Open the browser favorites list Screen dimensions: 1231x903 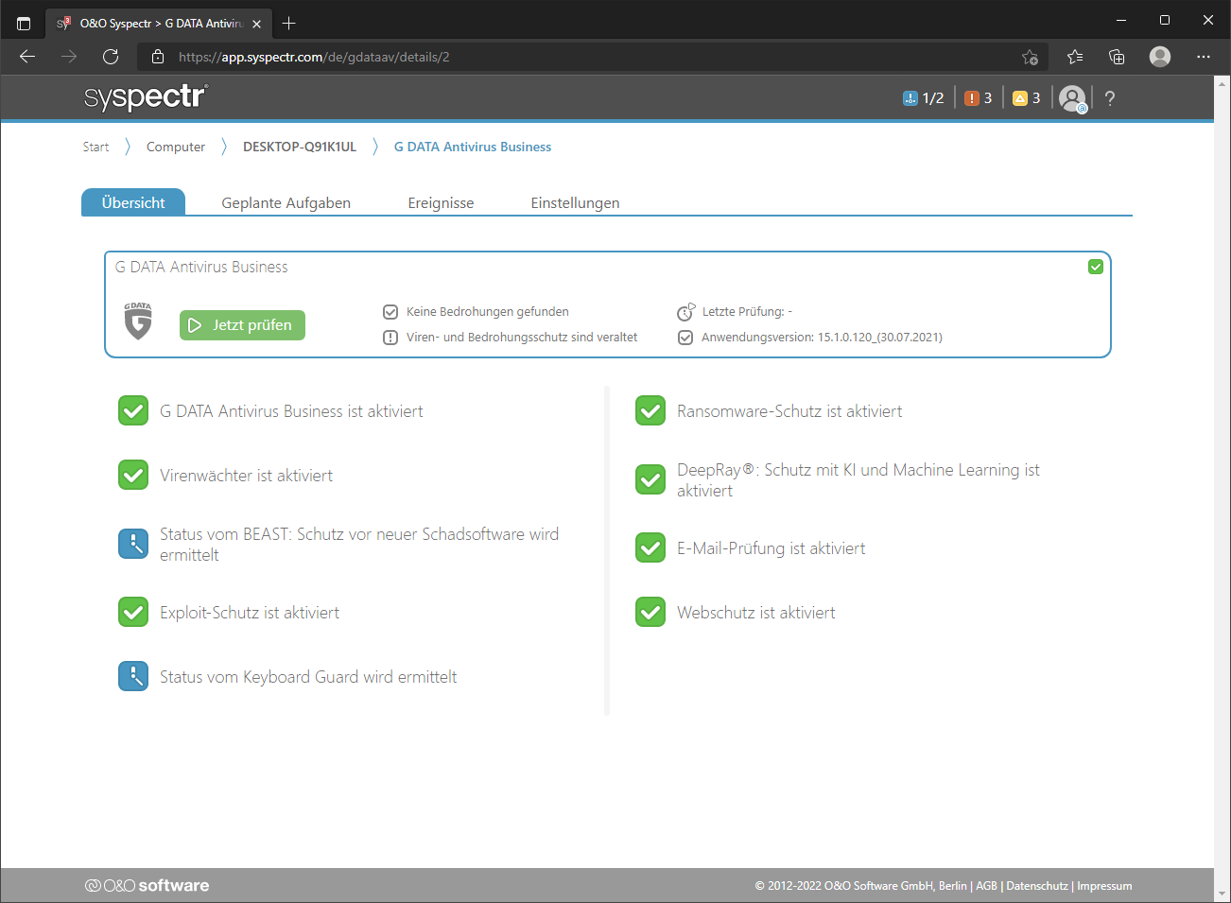click(x=1075, y=57)
